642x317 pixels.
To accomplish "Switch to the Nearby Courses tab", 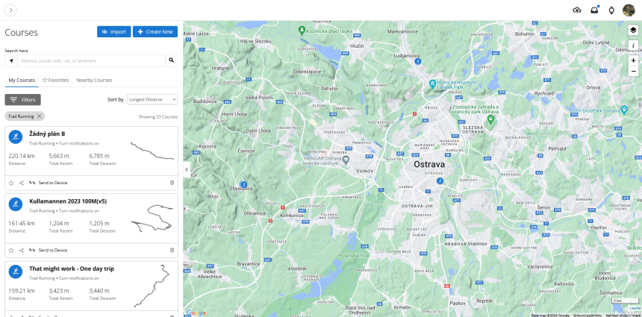I will [x=94, y=80].
